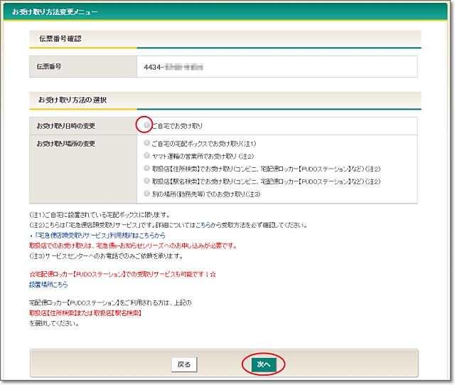Open the 設置場所こちら link
The image size is (455, 385).
point(49,283)
